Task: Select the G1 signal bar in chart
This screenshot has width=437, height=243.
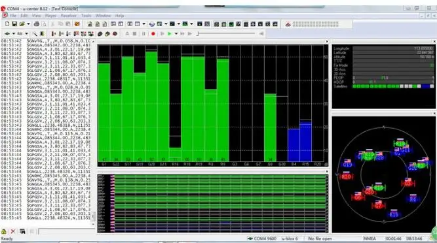Action: coord(104,112)
